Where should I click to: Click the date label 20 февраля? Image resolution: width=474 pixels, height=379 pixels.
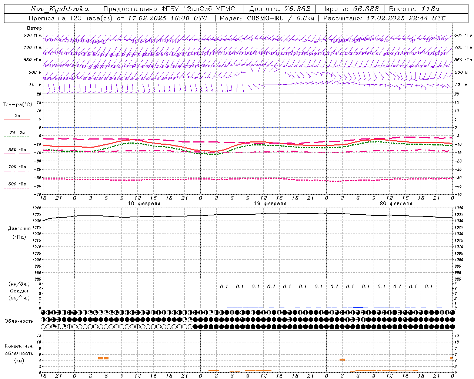[396, 204]
